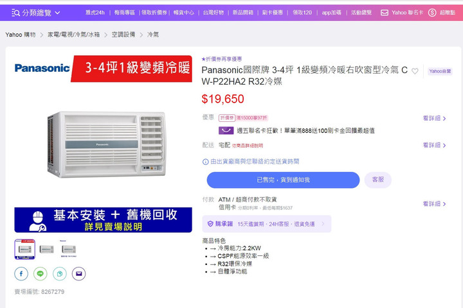Viewport: 463px width, 308px height.
Task: Share product via LINE icon
Action: 41,274
